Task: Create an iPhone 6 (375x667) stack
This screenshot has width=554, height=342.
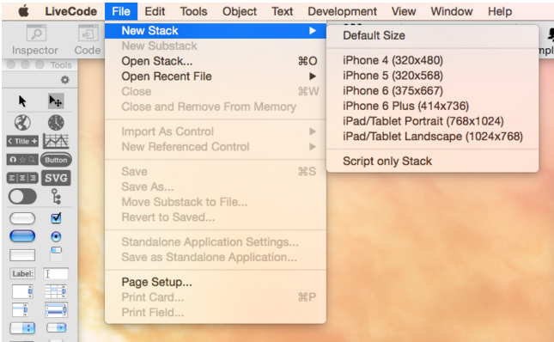Action: tap(432, 91)
